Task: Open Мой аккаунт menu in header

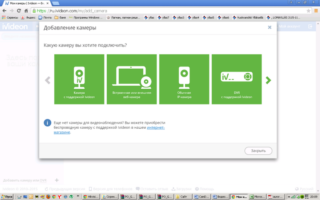Action: [x=289, y=26]
